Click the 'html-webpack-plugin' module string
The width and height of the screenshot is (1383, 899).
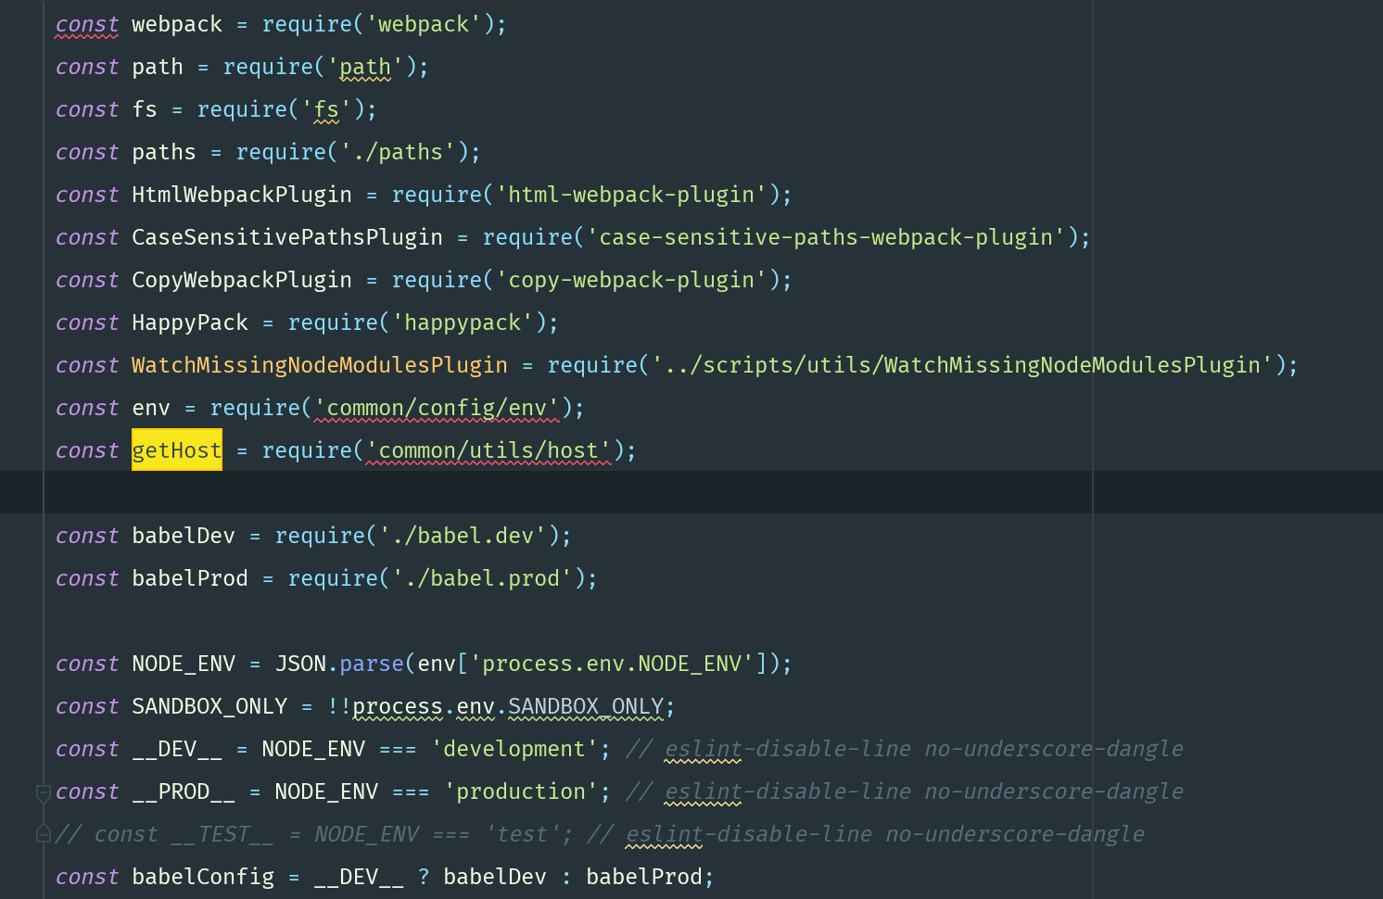pyautogui.click(x=631, y=195)
